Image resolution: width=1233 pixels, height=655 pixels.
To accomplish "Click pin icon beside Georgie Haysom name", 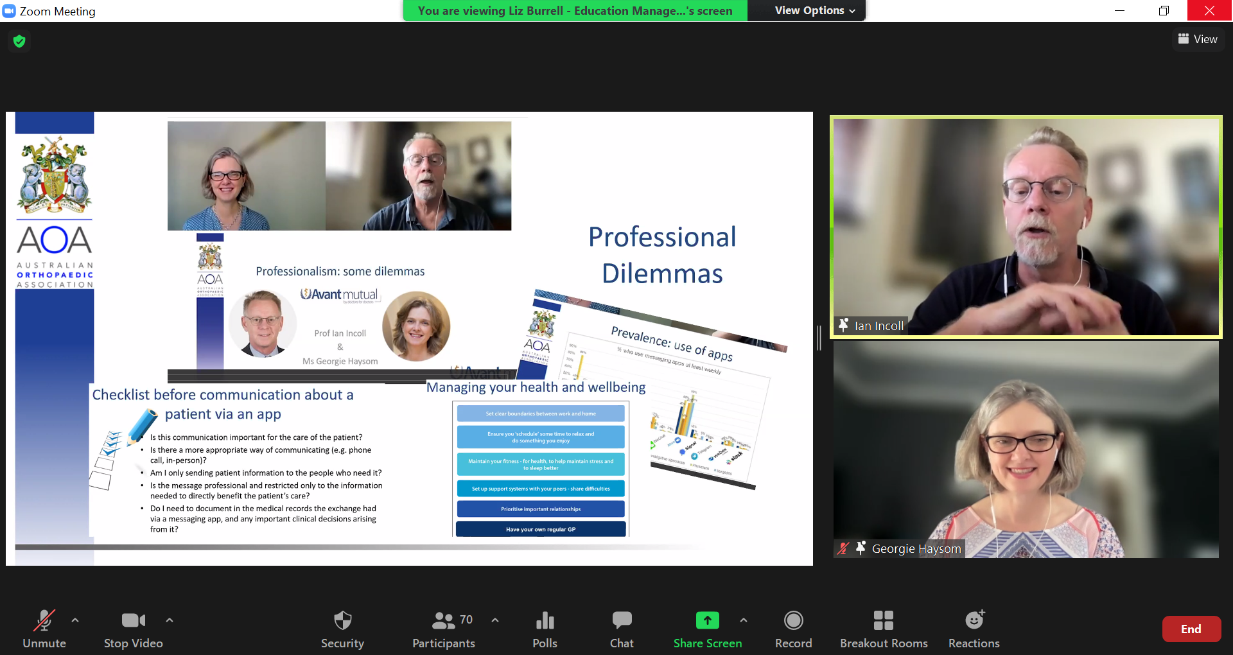I will (x=861, y=548).
